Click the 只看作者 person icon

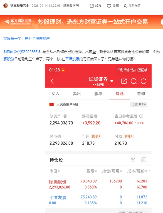coord(125,6)
